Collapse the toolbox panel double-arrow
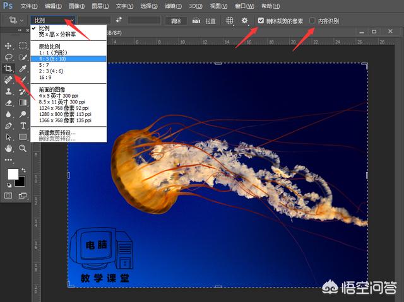 pyautogui.click(x=20, y=30)
